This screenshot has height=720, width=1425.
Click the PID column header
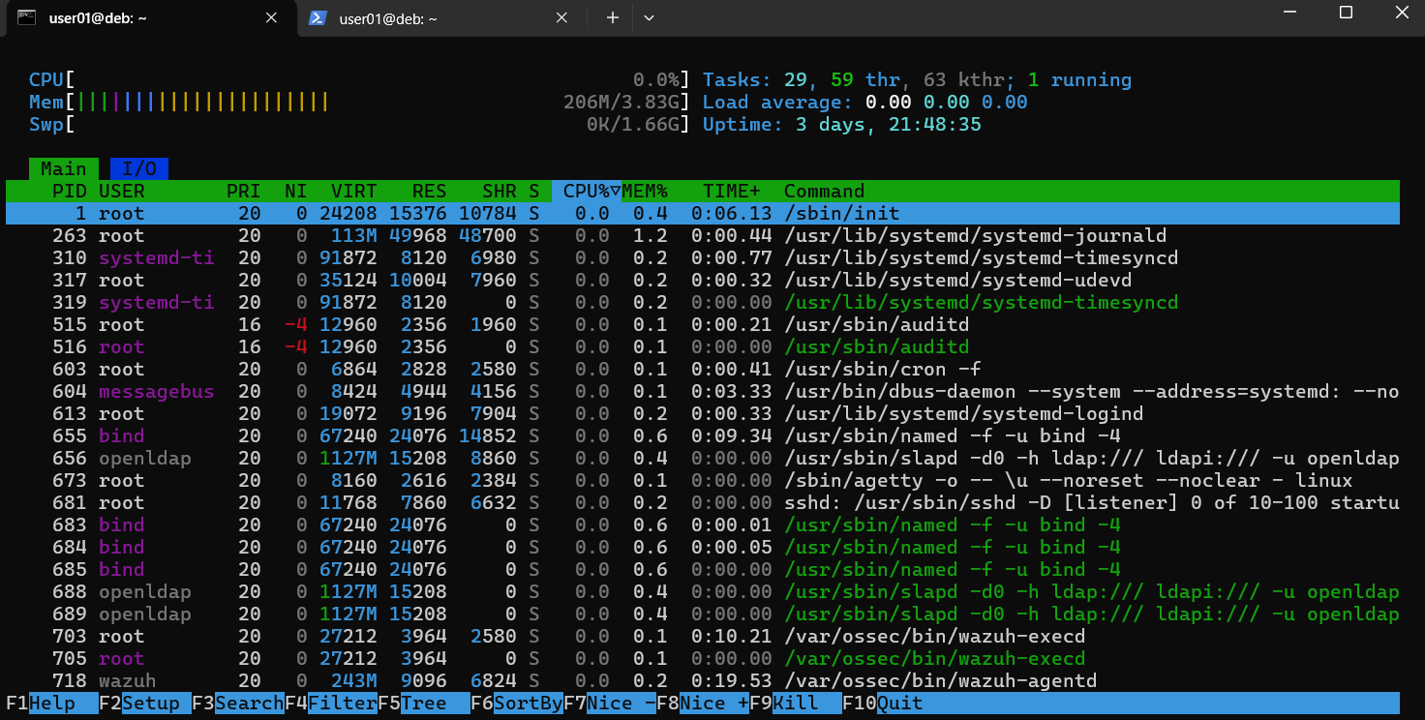click(70, 192)
